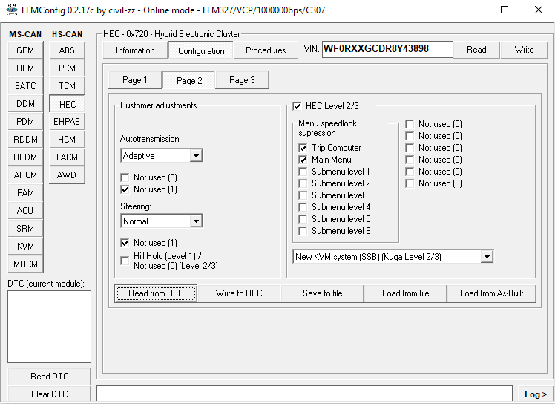Image resolution: width=555 pixels, height=404 pixels.
Task: Click the VIN input field
Action: 387,50
